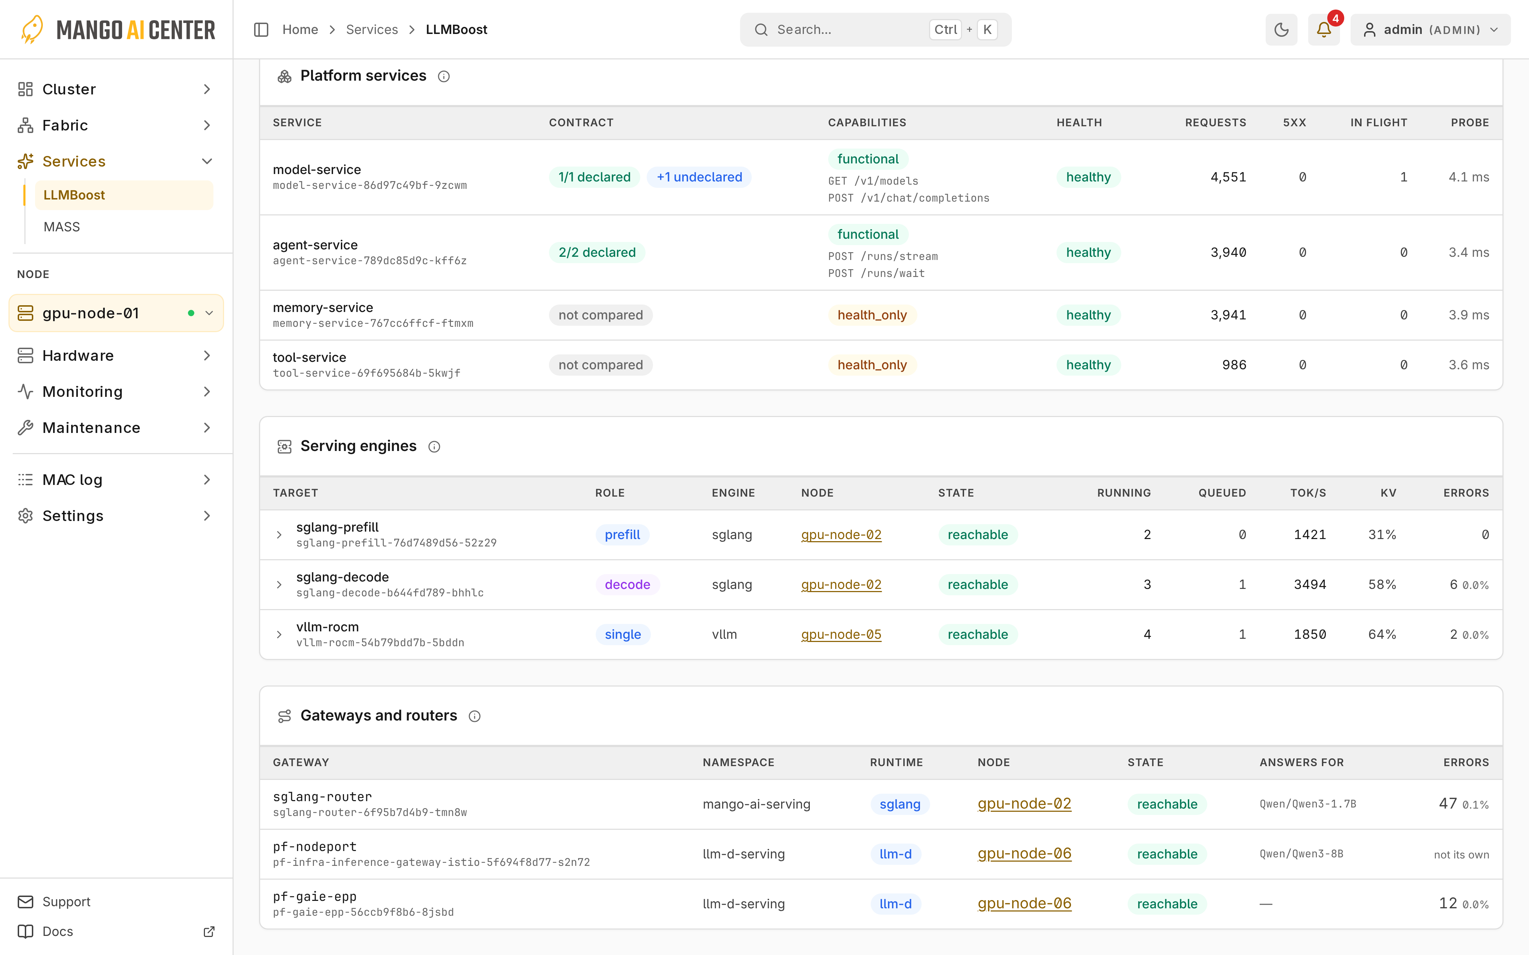Click the Serving engines info icon
This screenshot has height=955, width=1529.
(x=434, y=446)
